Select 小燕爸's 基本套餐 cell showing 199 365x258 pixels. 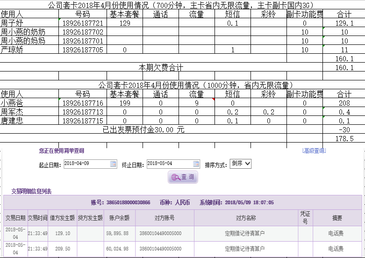(x=125, y=103)
